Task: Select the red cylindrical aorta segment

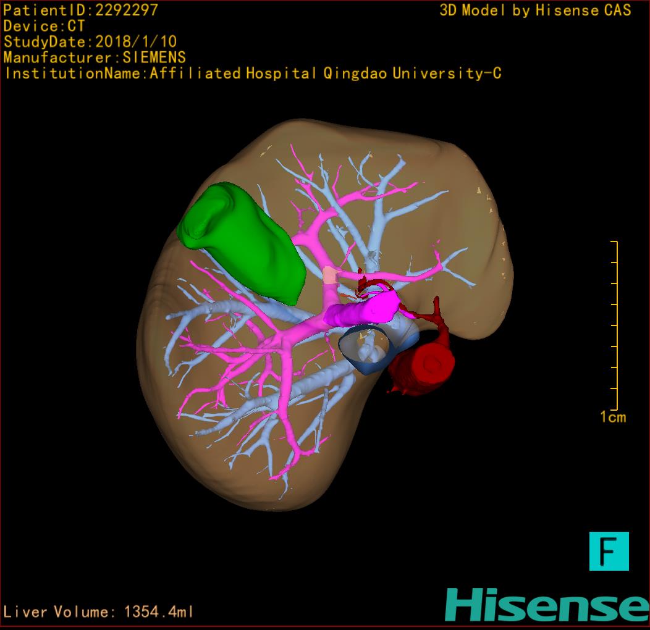Action: coord(428,366)
